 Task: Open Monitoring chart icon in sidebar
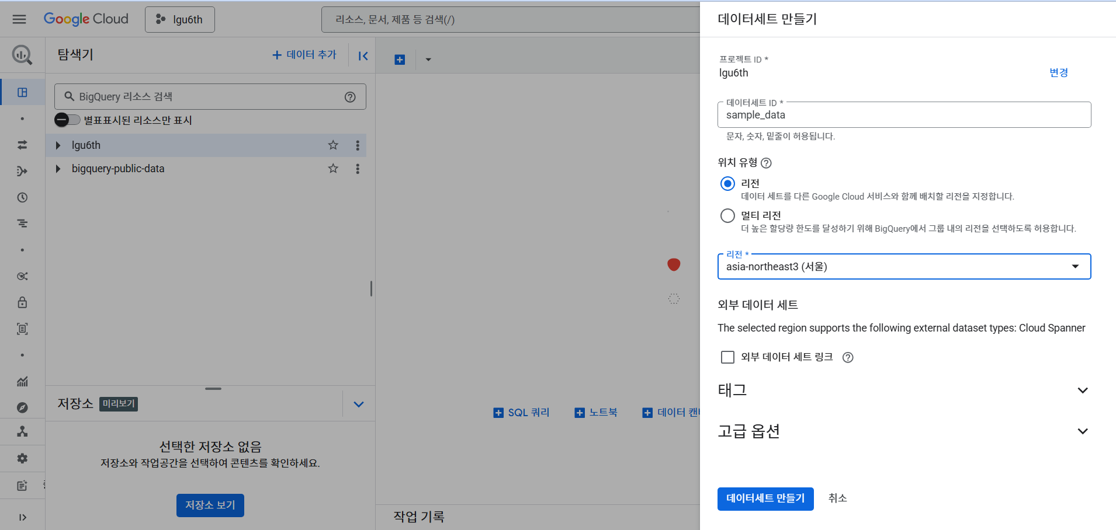[22, 381]
